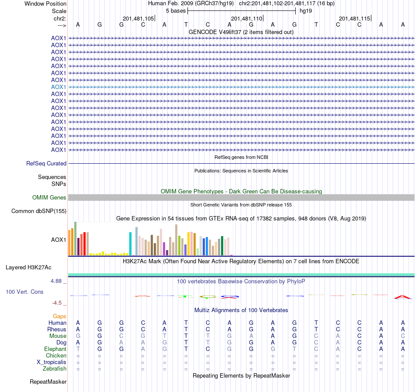Open the RefSeq Curated track label
415x392 pixels.
[x=46, y=163]
